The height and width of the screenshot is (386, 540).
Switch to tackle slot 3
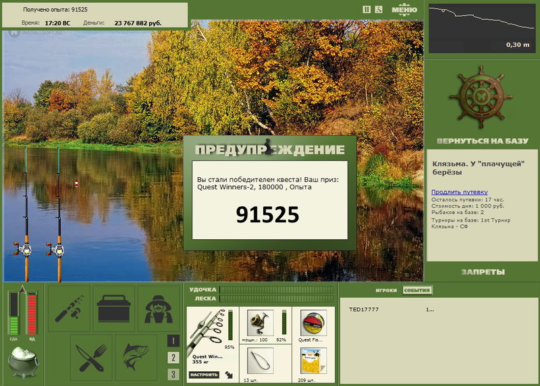pos(173,374)
